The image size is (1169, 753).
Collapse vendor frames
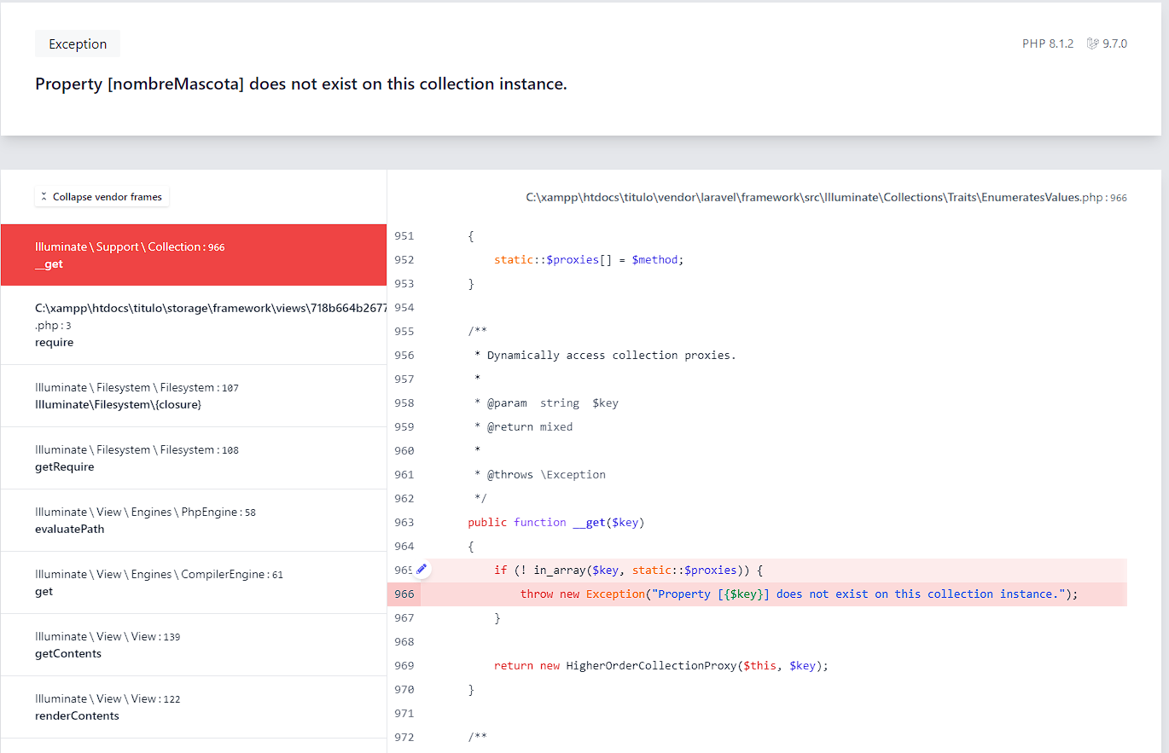coord(102,197)
